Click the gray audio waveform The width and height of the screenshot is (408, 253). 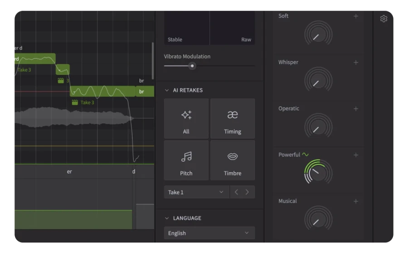74,117
